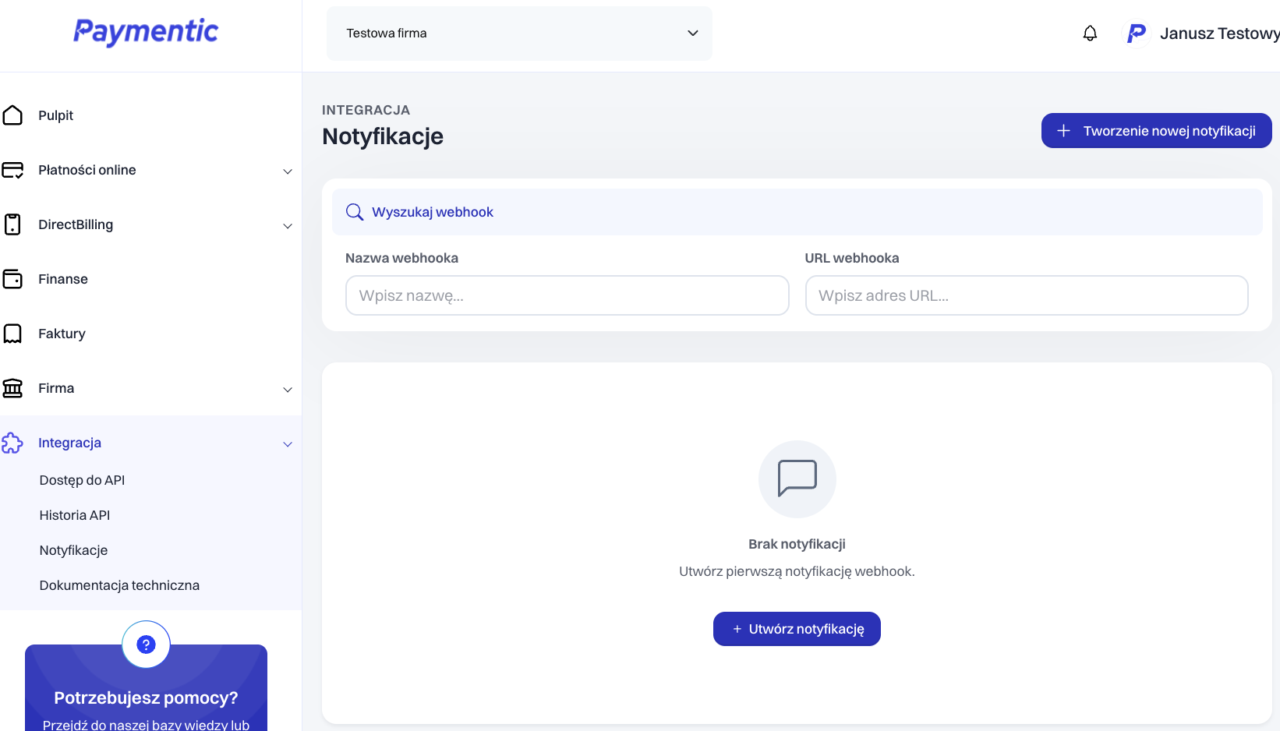This screenshot has height=731, width=1280.
Task: Click the Paymentic logo
Action: pos(146,32)
